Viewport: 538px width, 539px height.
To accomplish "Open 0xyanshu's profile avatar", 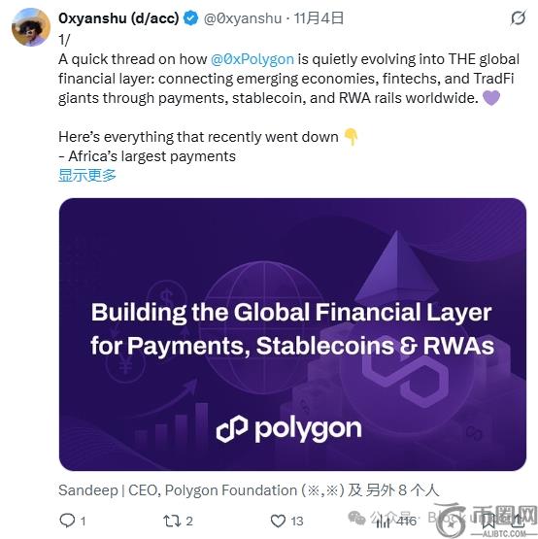I will [31, 27].
